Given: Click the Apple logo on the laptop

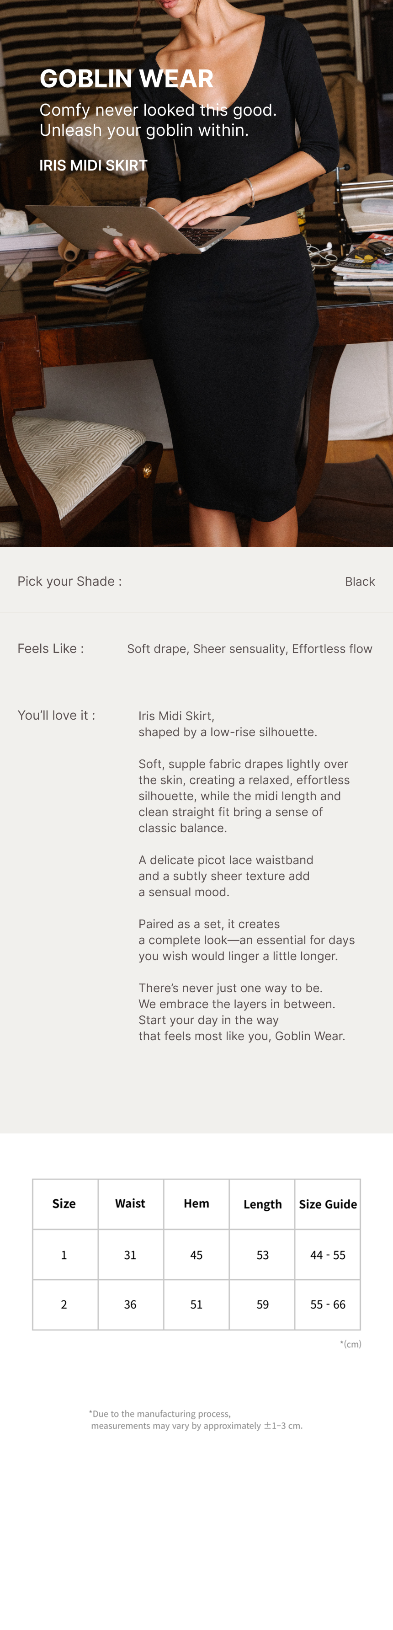Looking at the screenshot, I should click(113, 231).
